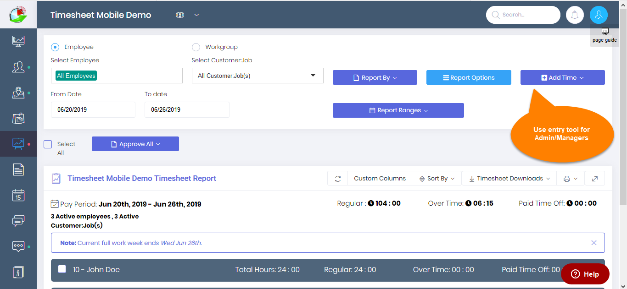Select the Workgroup radio button

click(196, 47)
